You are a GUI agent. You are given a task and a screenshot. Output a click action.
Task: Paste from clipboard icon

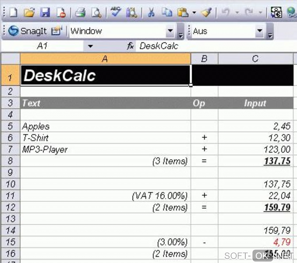(x=183, y=12)
